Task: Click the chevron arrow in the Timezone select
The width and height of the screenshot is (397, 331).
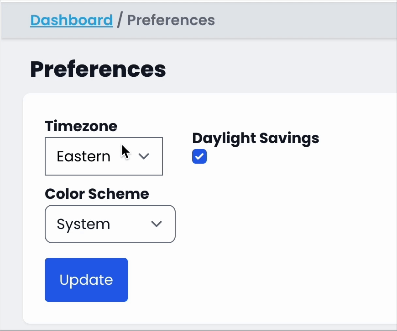Action: pyautogui.click(x=144, y=156)
